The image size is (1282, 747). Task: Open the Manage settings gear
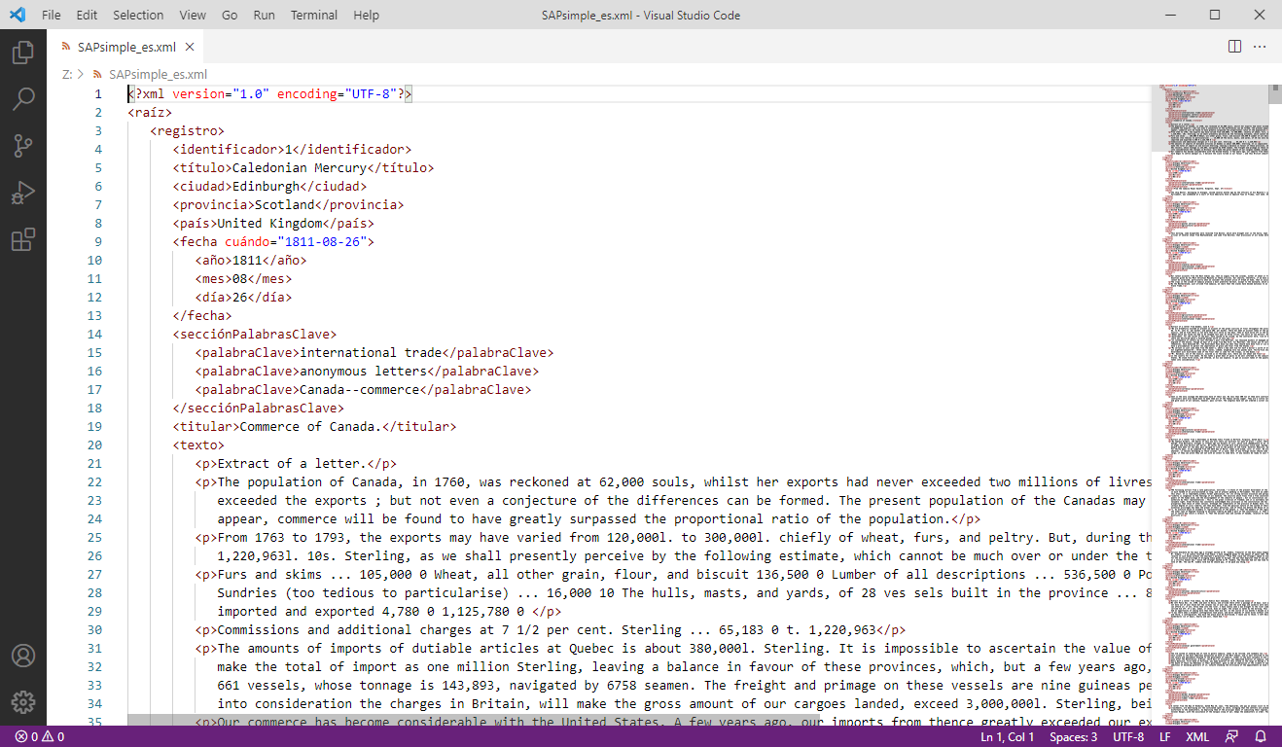click(23, 701)
